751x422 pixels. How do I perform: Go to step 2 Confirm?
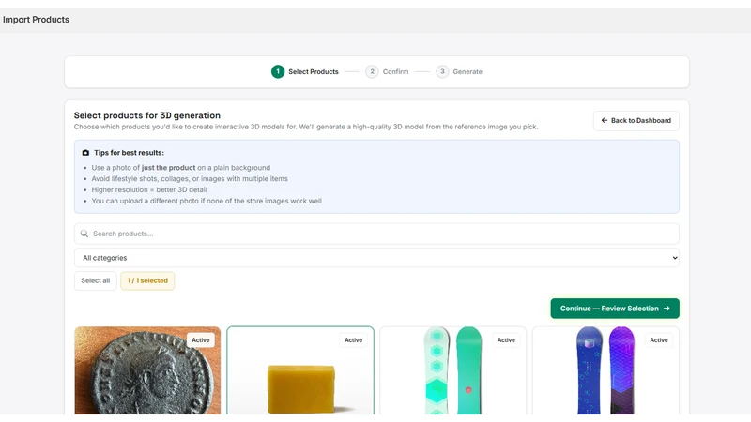(387, 72)
